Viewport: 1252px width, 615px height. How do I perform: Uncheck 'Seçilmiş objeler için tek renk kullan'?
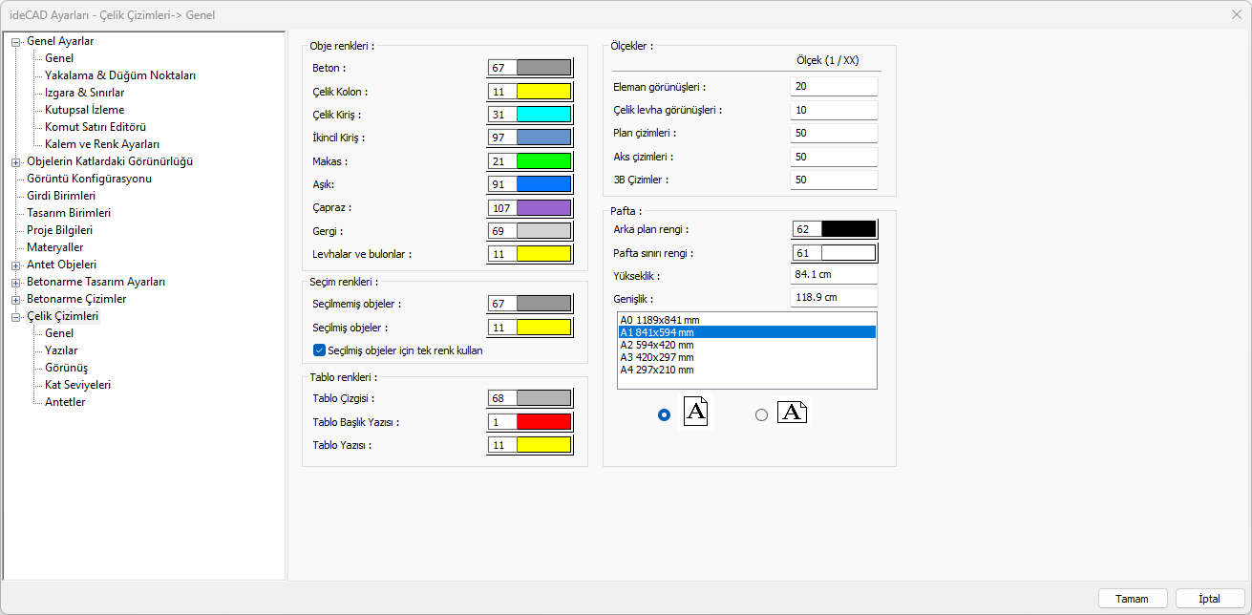click(x=320, y=350)
